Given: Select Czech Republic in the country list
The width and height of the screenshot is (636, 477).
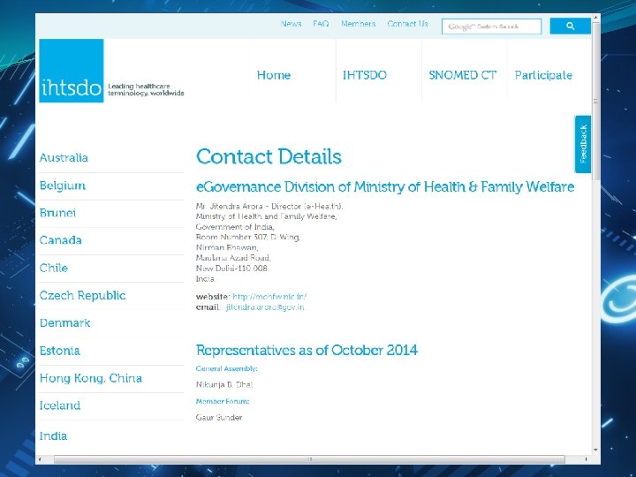Looking at the screenshot, I should 82,295.
